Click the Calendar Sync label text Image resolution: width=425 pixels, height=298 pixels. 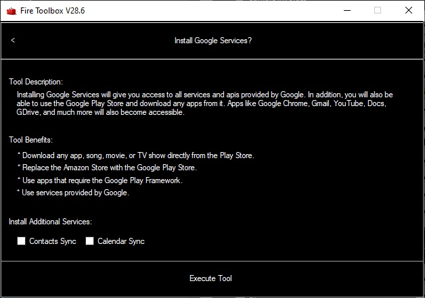point(121,241)
